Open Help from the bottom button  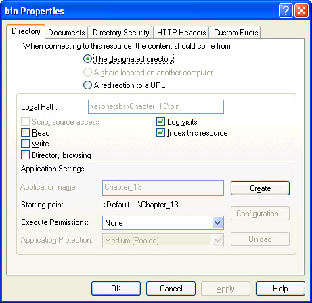[280, 289]
